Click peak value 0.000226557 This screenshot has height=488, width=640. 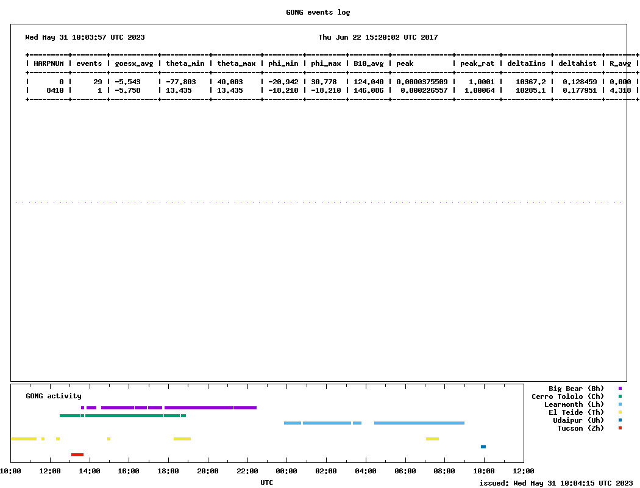click(x=424, y=90)
